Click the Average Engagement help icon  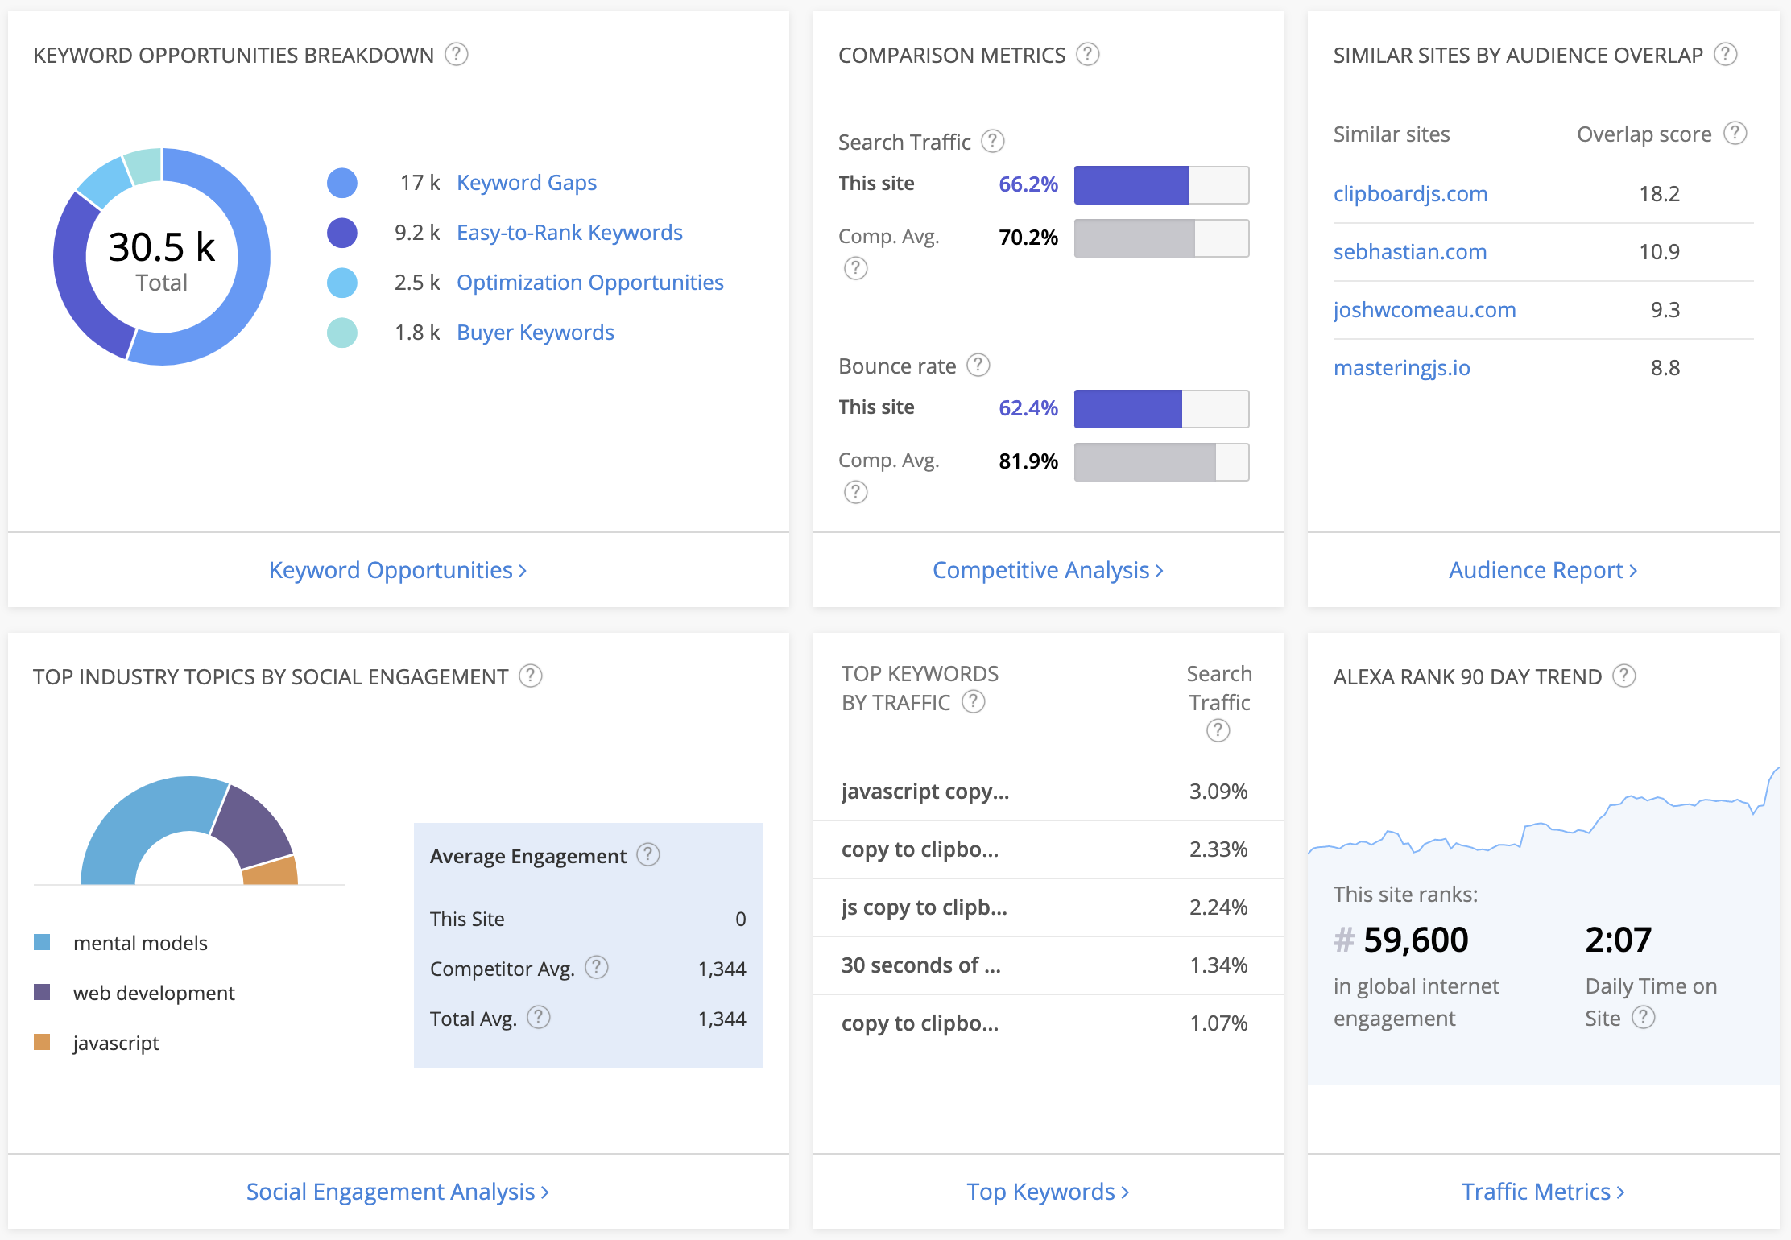648,855
